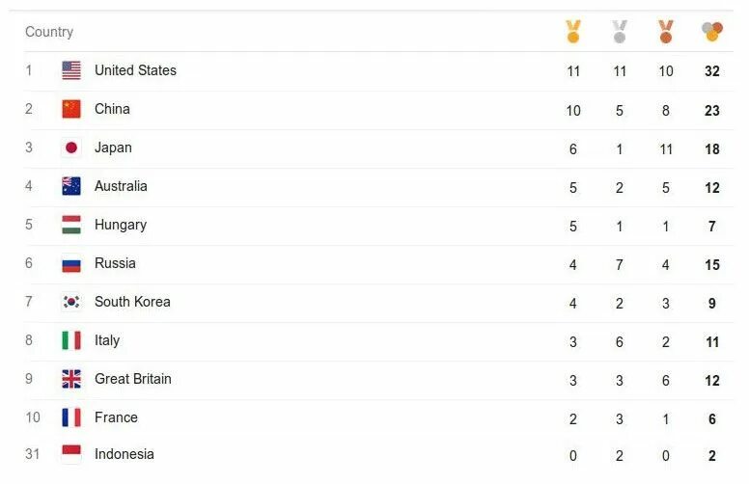Open the Russia country link
This screenshot has width=749, height=484.
pos(115,263)
